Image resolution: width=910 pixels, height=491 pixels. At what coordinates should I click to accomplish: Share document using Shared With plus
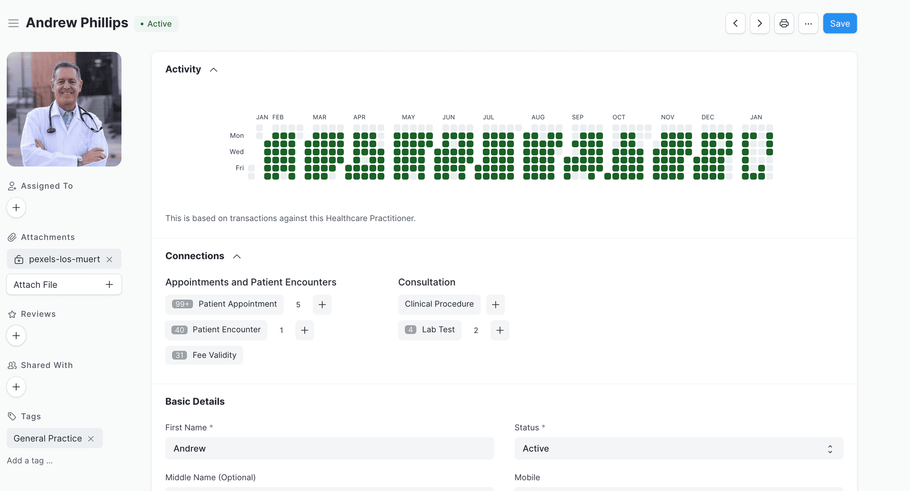click(x=16, y=387)
